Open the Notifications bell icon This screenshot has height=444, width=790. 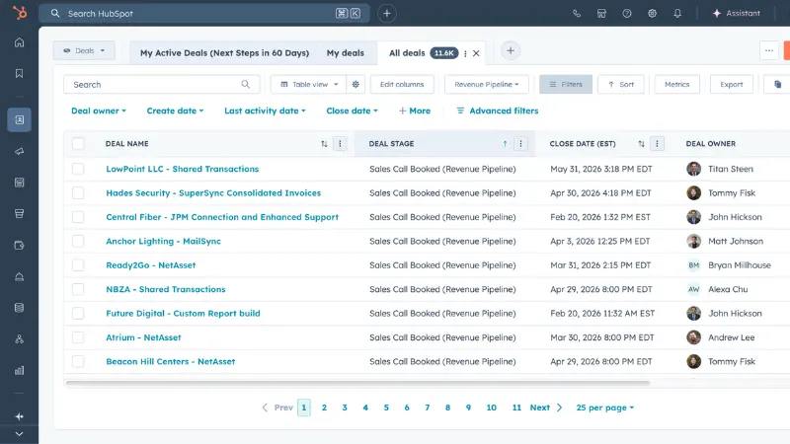[x=677, y=14]
